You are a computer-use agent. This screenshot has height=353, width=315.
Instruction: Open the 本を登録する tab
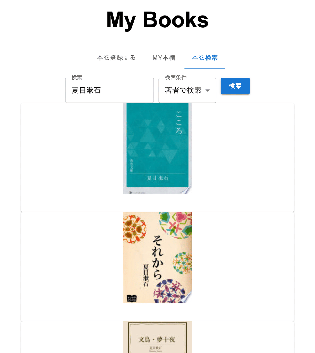pyautogui.click(x=116, y=58)
